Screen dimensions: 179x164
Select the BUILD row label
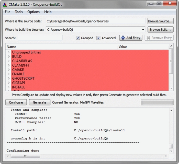[x=17, y=56]
